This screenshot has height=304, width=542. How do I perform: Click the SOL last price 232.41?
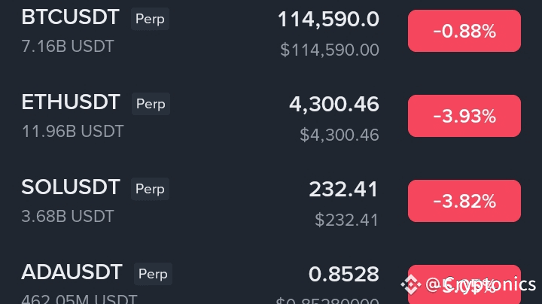click(343, 190)
